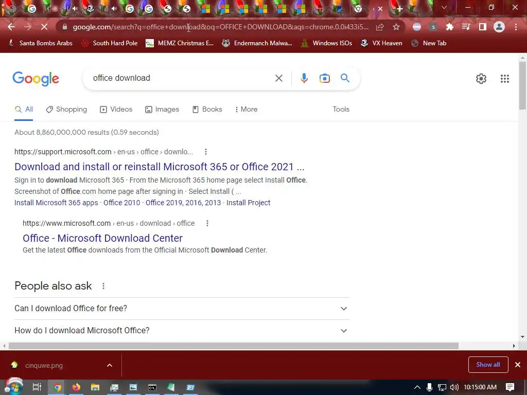
Task: Open search Tools
Action: pos(341,110)
